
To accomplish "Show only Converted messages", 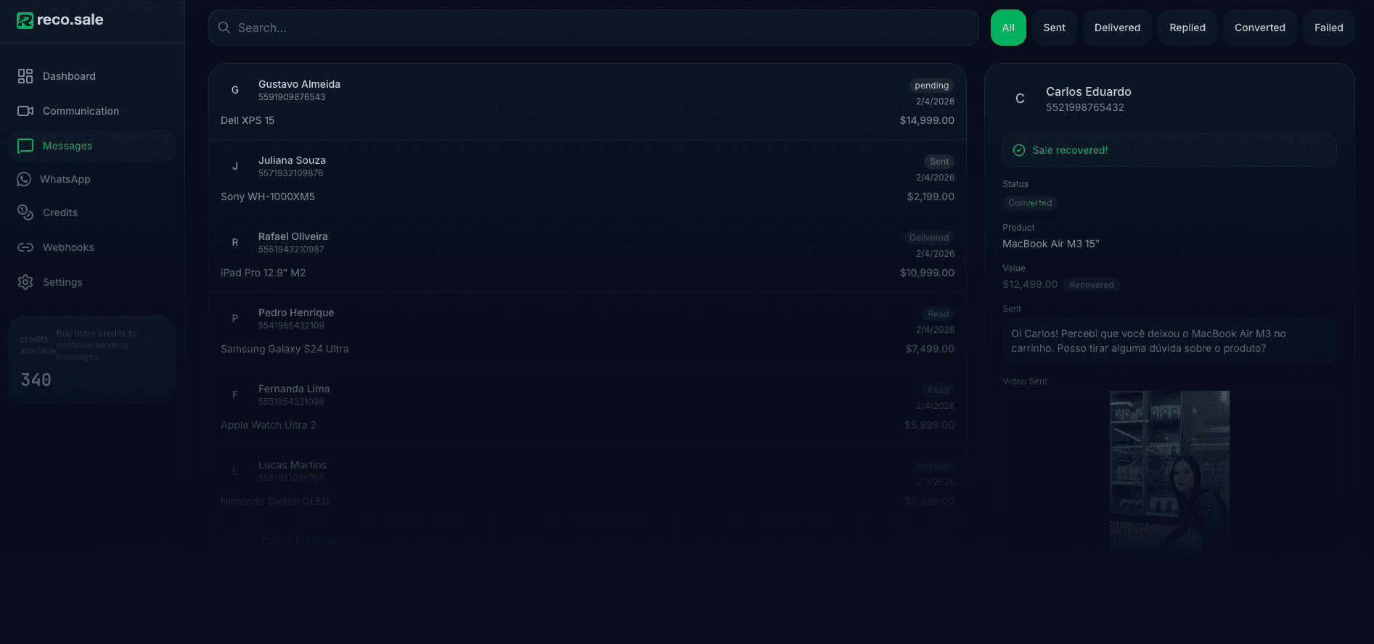I will (1260, 28).
